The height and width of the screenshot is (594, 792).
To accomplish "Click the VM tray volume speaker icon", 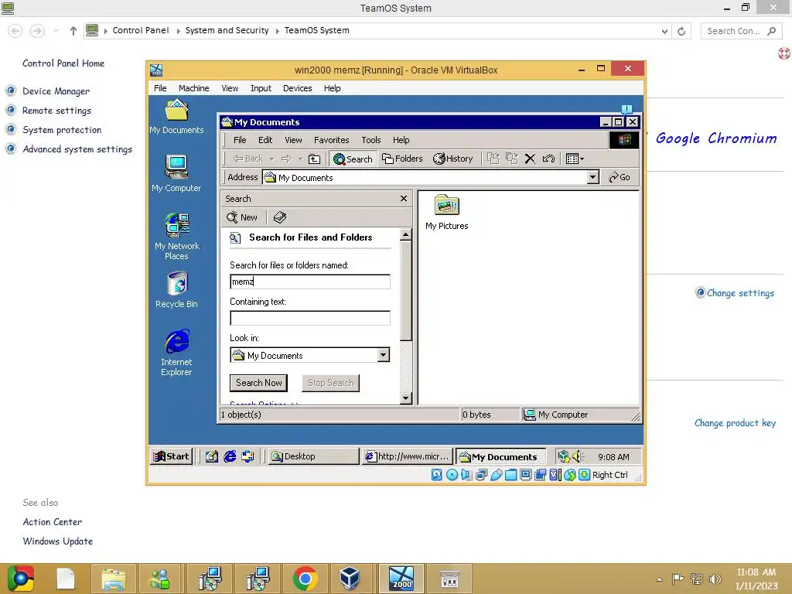I will 579,456.
